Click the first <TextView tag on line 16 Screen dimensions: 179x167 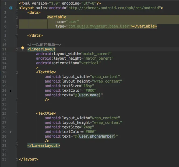click(x=46, y=72)
